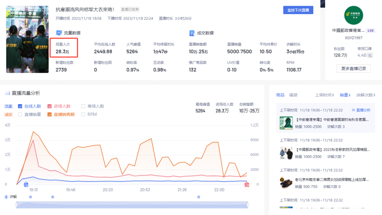Click the third 讲解 dot marker near 21:26

point(198,197)
